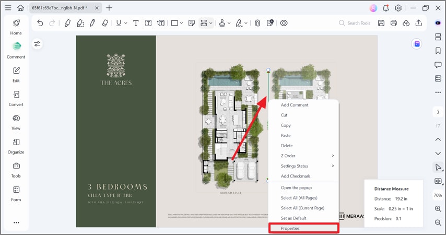Zoom out on the page
The image size is (446, 235).
[438, 222]
